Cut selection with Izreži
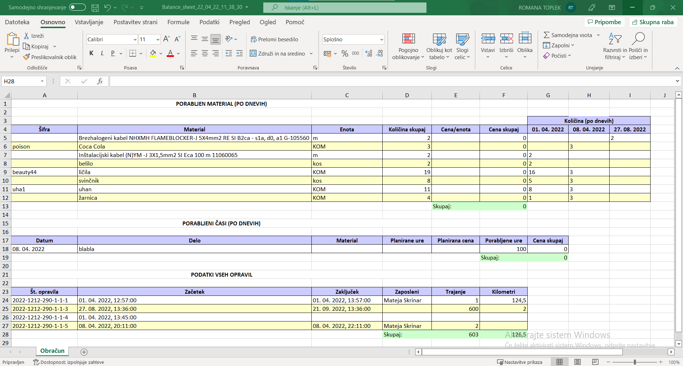Screen dimensions: 683x366 click(x=33, y=36)
